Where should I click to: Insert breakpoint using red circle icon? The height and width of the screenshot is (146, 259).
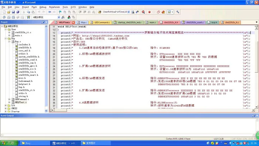point(149,12)
